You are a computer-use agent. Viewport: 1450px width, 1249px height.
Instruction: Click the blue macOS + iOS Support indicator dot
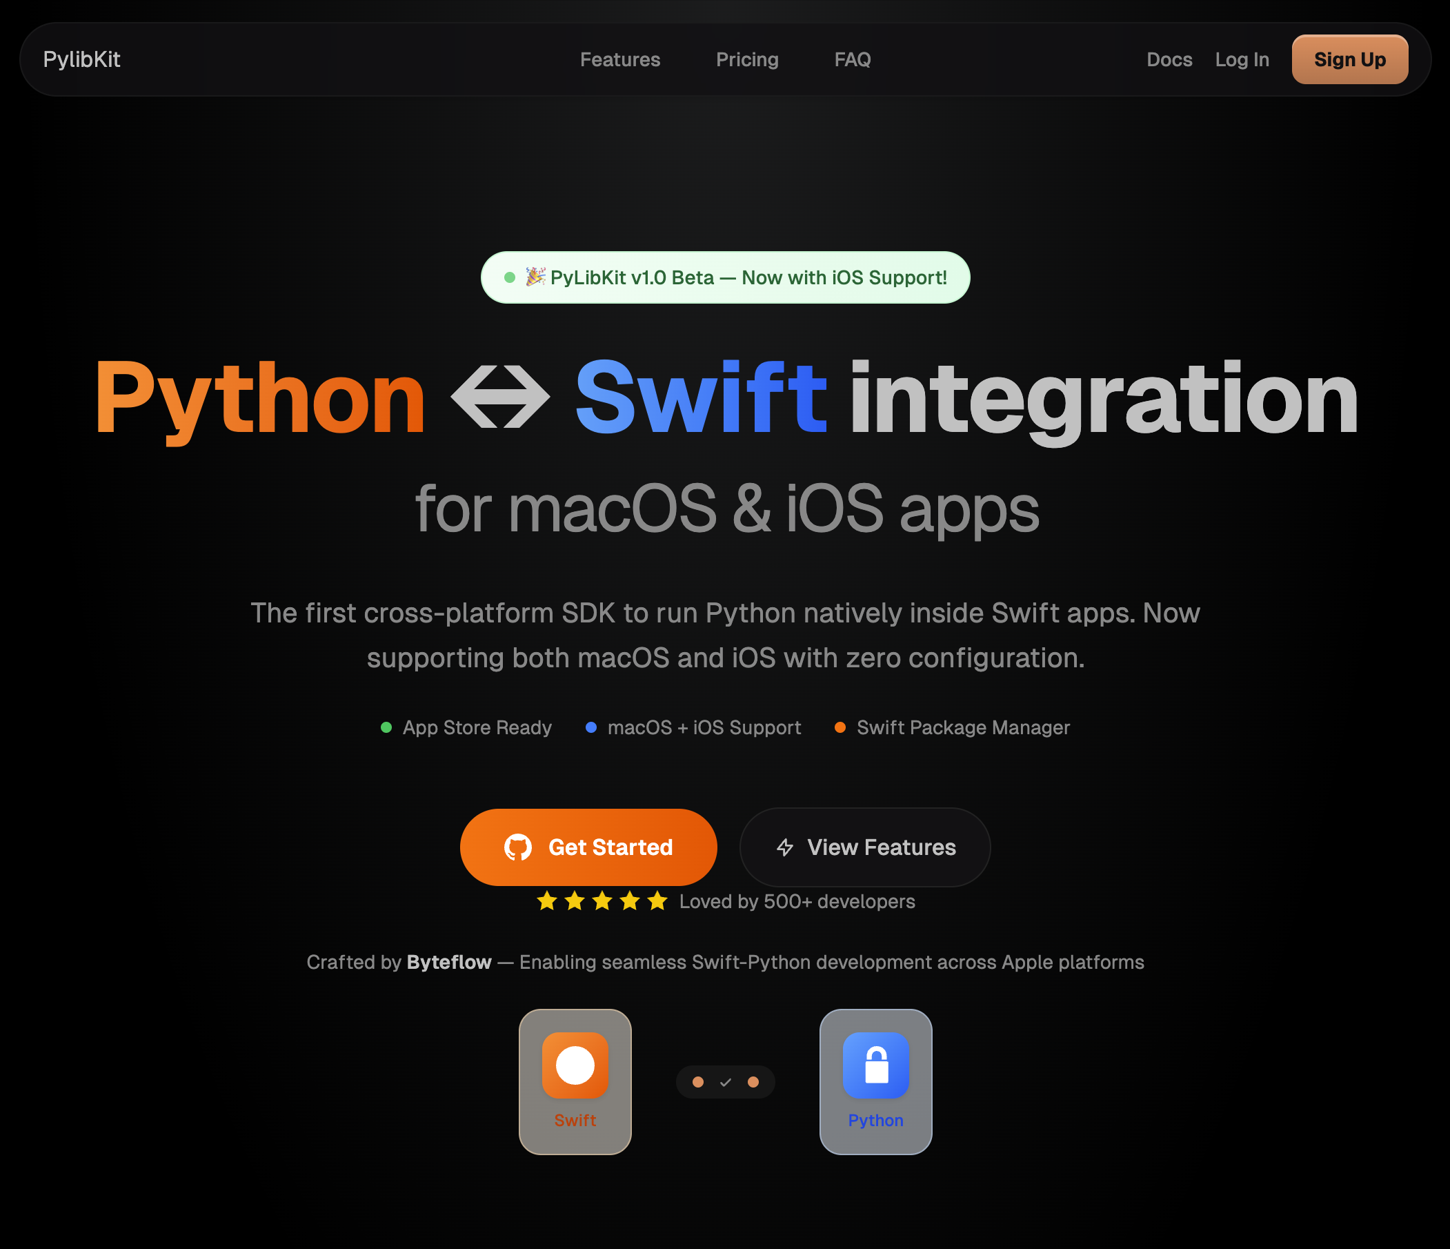coord(592,727)
